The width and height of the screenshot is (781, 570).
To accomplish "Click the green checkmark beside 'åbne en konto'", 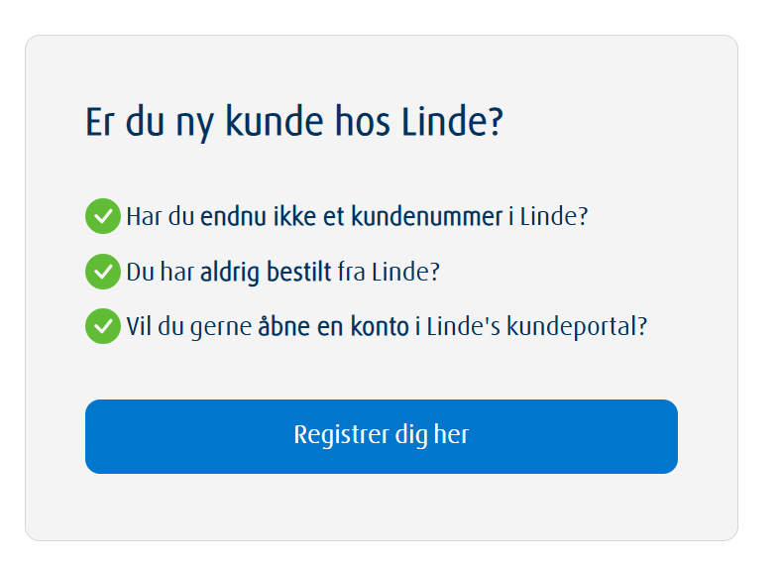I will 102,326.
